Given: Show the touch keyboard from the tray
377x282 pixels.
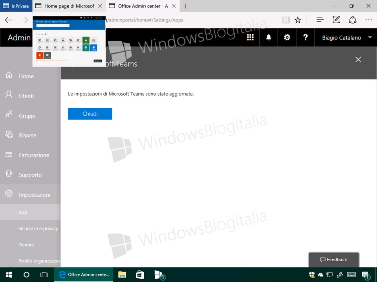Looking at the screenshot, I should 351,275.
